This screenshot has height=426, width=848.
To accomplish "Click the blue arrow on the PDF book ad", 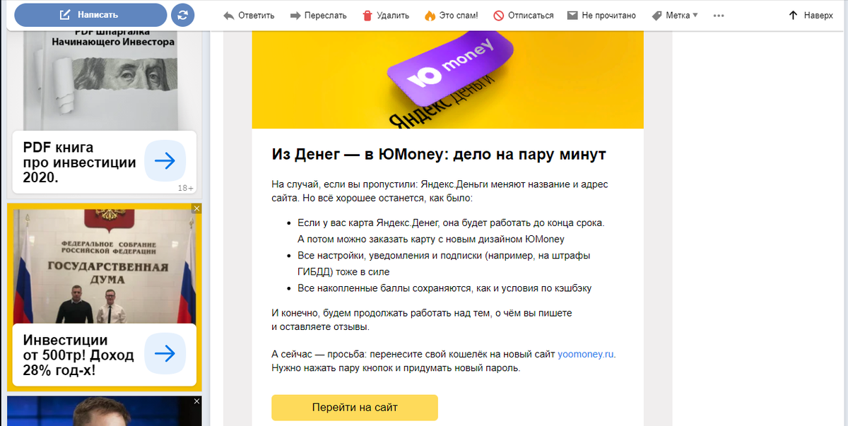I will (165, 161).
